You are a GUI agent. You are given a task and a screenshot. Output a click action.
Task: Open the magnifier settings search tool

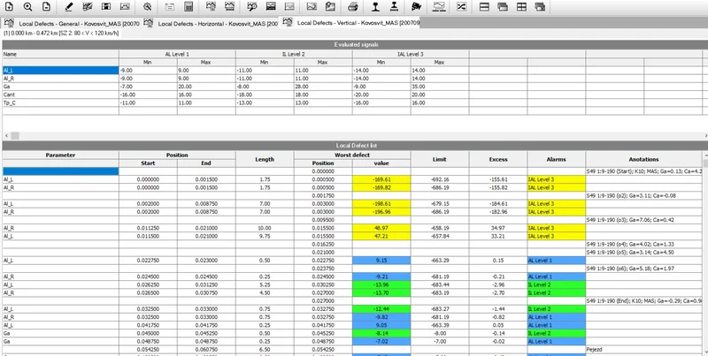click(147, 7)
